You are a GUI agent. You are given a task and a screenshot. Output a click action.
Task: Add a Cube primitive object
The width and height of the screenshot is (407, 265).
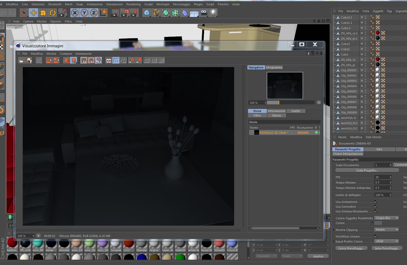point(147,12)
